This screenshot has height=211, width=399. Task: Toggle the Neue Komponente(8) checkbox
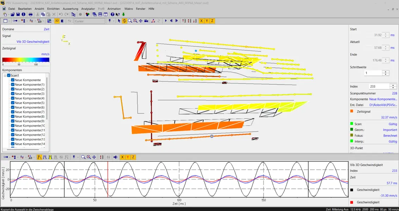tap(13, 117)
